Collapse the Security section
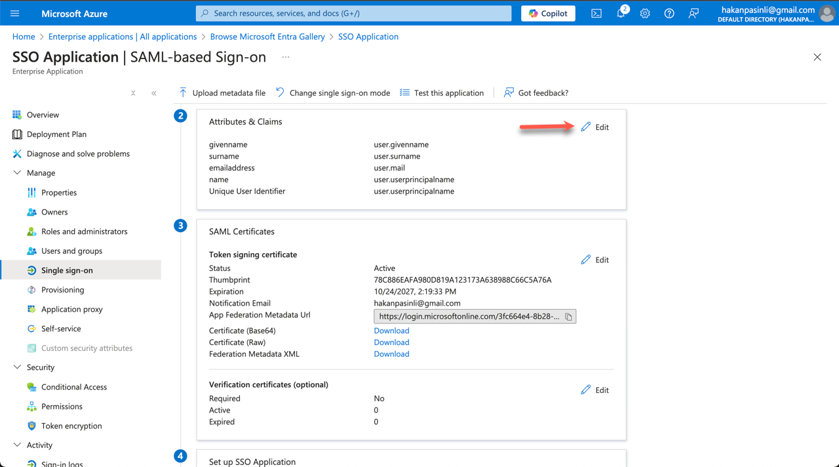This screenshot has width=839, height=467. point(17,367)
